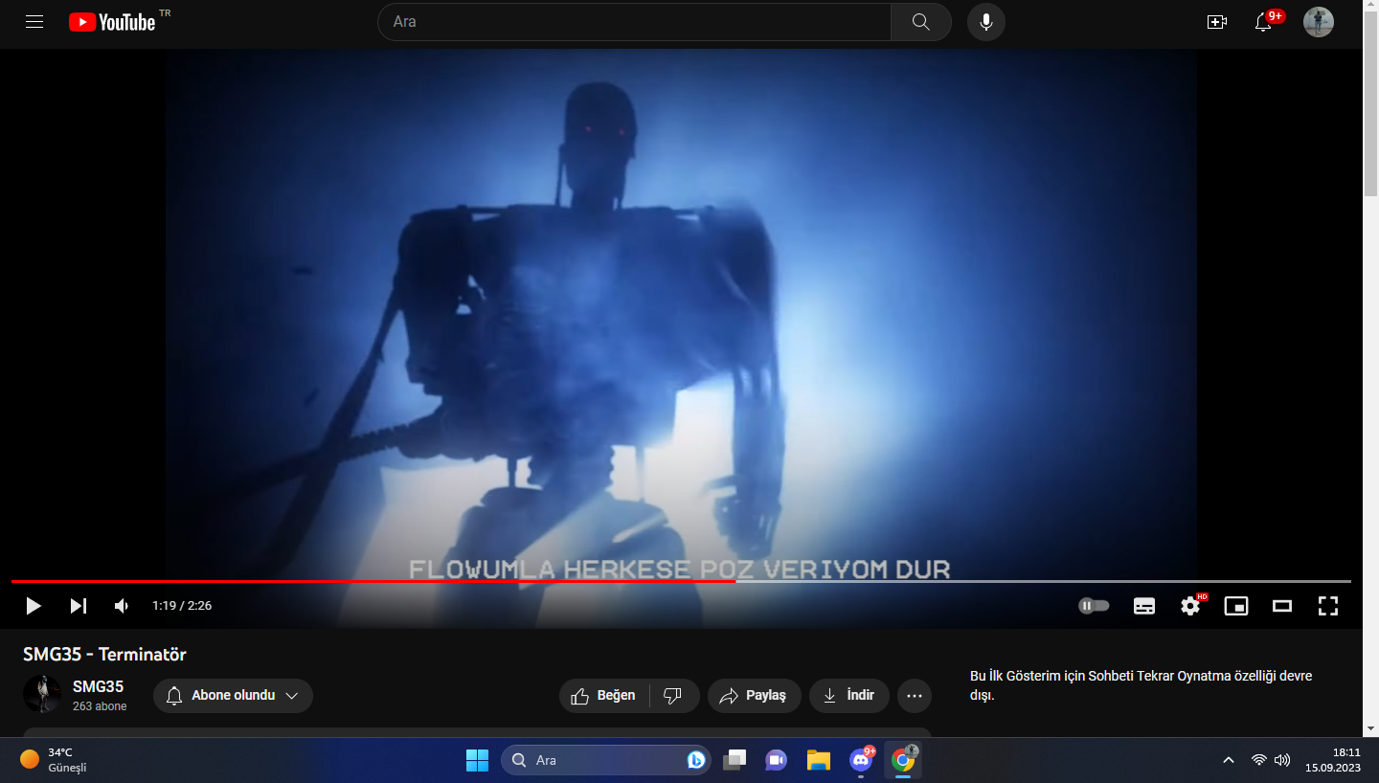The width and height of the screenshot is (1379, 783).
Task: Open video settings gear
Action: [x=1190, y=606]
